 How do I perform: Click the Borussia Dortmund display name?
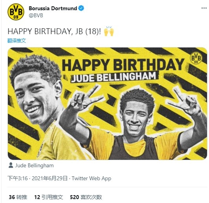pyautogui.click(x=53, y=8)
